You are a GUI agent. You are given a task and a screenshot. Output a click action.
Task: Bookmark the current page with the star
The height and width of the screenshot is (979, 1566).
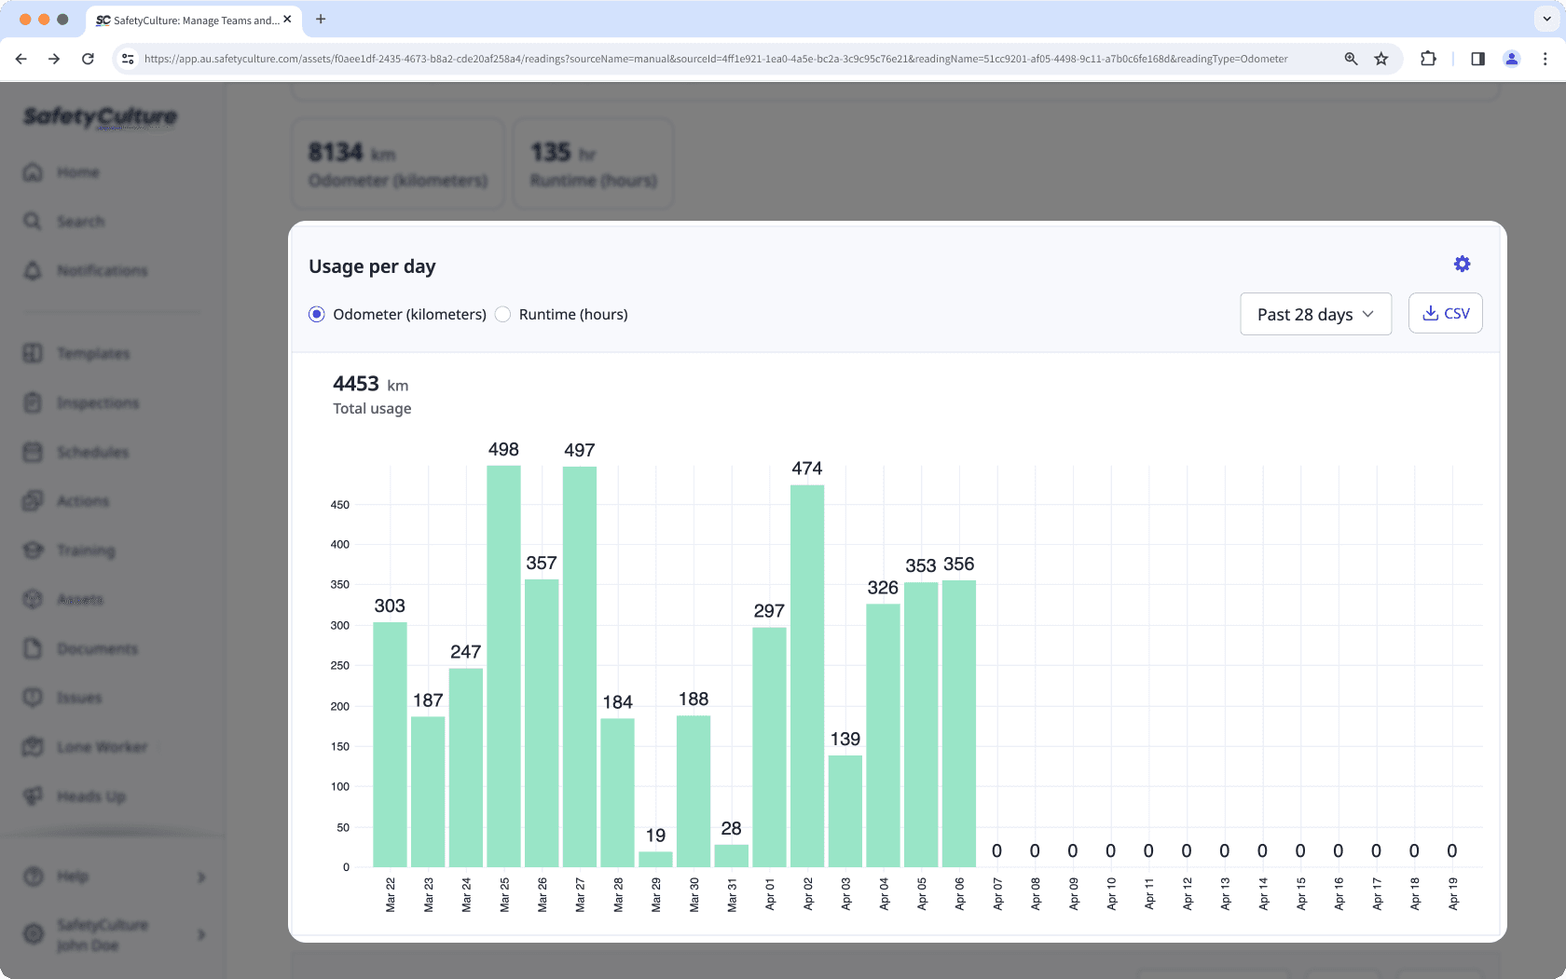click(1381, 58)
